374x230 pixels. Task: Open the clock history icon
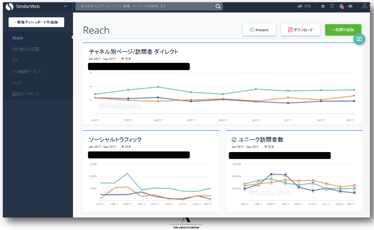click(332, 6)
